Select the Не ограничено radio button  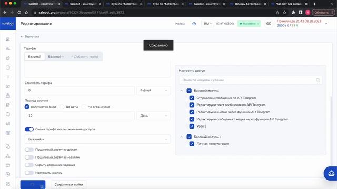84,107
